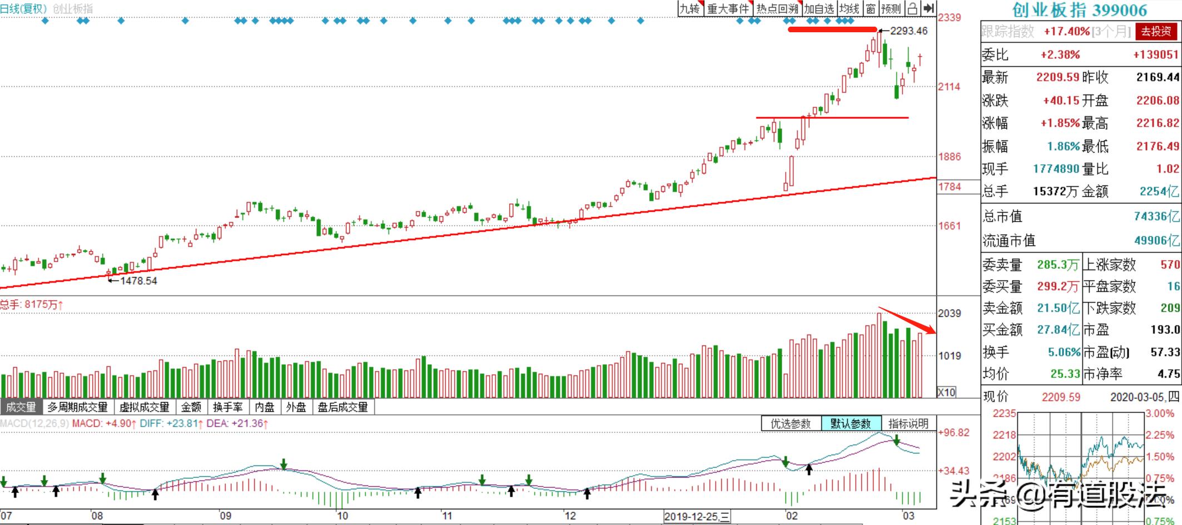Click the 流通市值 value 49906亿

click(1156, 241)
